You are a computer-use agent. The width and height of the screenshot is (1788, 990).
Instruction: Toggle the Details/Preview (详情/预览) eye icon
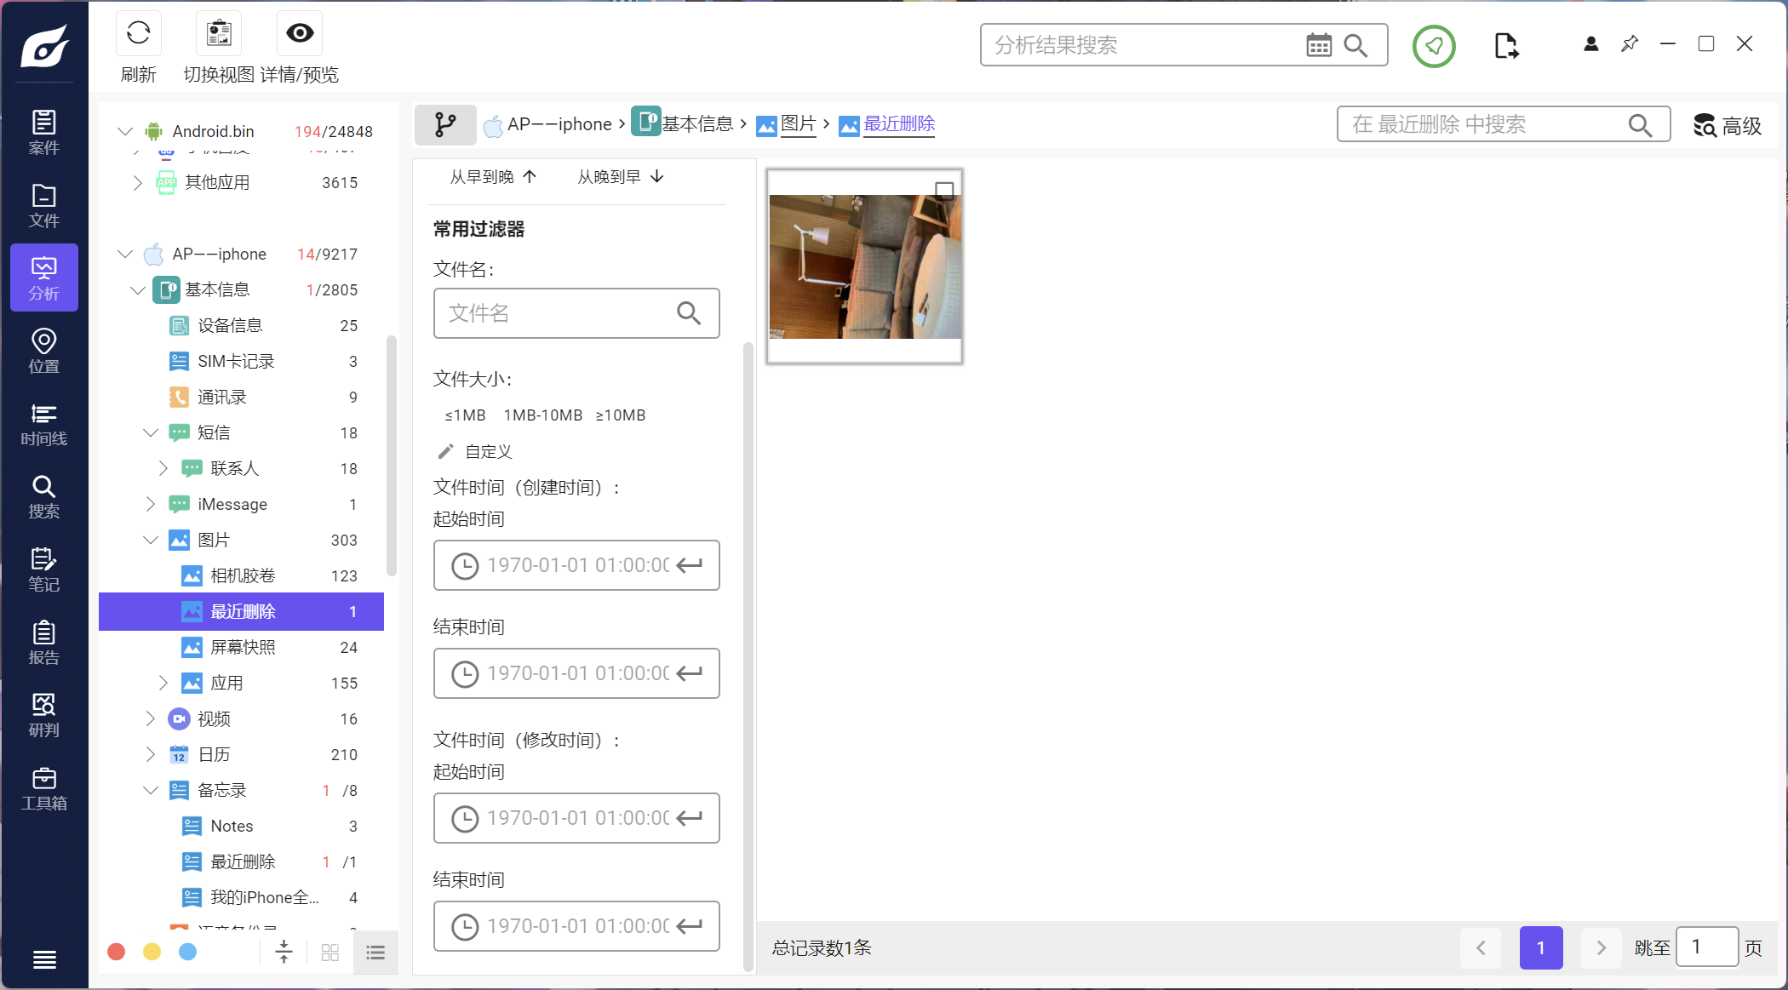(x=300, y=33)
